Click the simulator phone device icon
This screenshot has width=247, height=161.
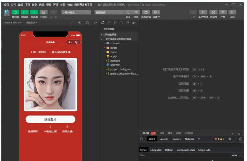87,23
